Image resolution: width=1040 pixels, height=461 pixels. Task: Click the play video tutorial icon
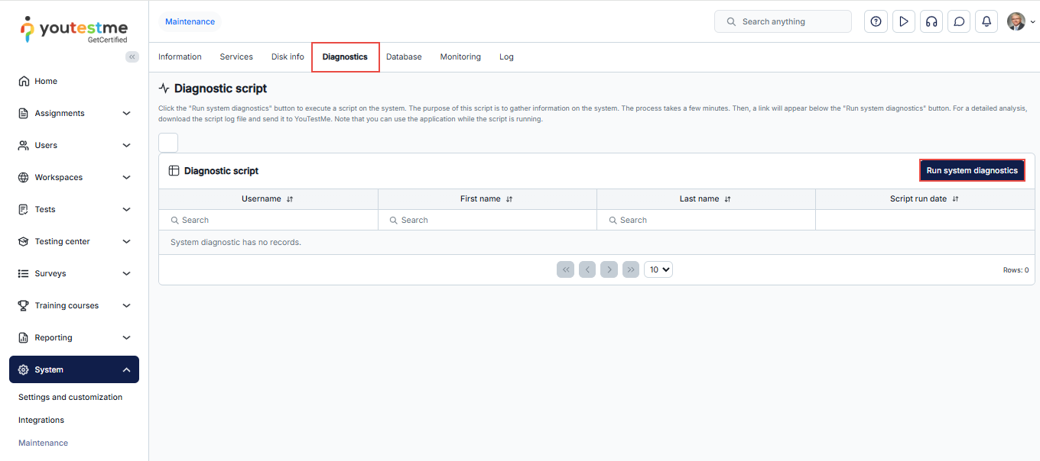click(904, 21)
